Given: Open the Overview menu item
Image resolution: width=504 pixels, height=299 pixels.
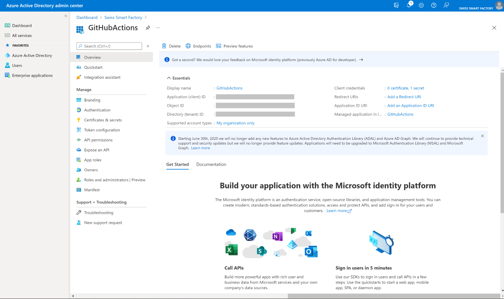Looking at the screenshot, I should pyautogui.click(x=112, y=57).
